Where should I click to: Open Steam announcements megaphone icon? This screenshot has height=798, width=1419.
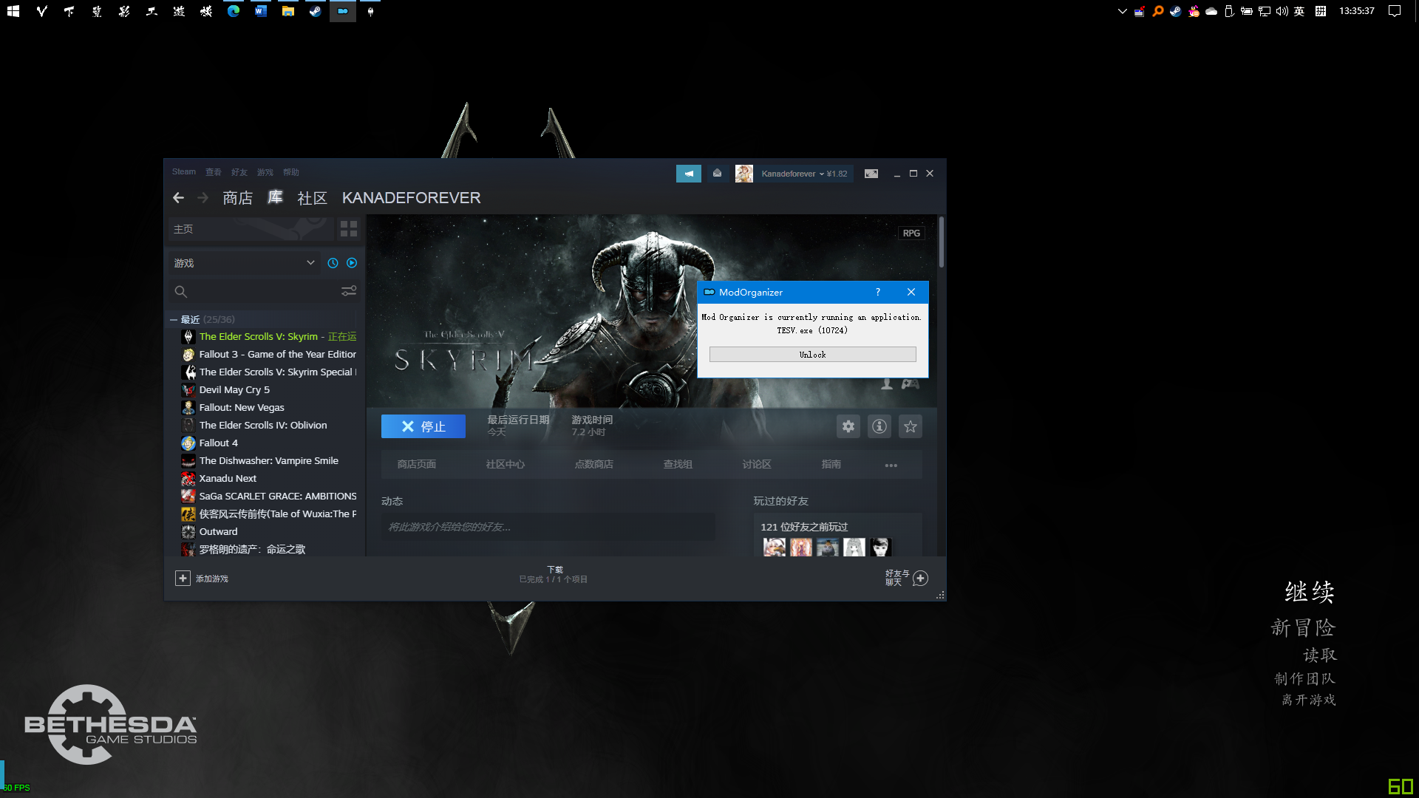coord(688,174)
